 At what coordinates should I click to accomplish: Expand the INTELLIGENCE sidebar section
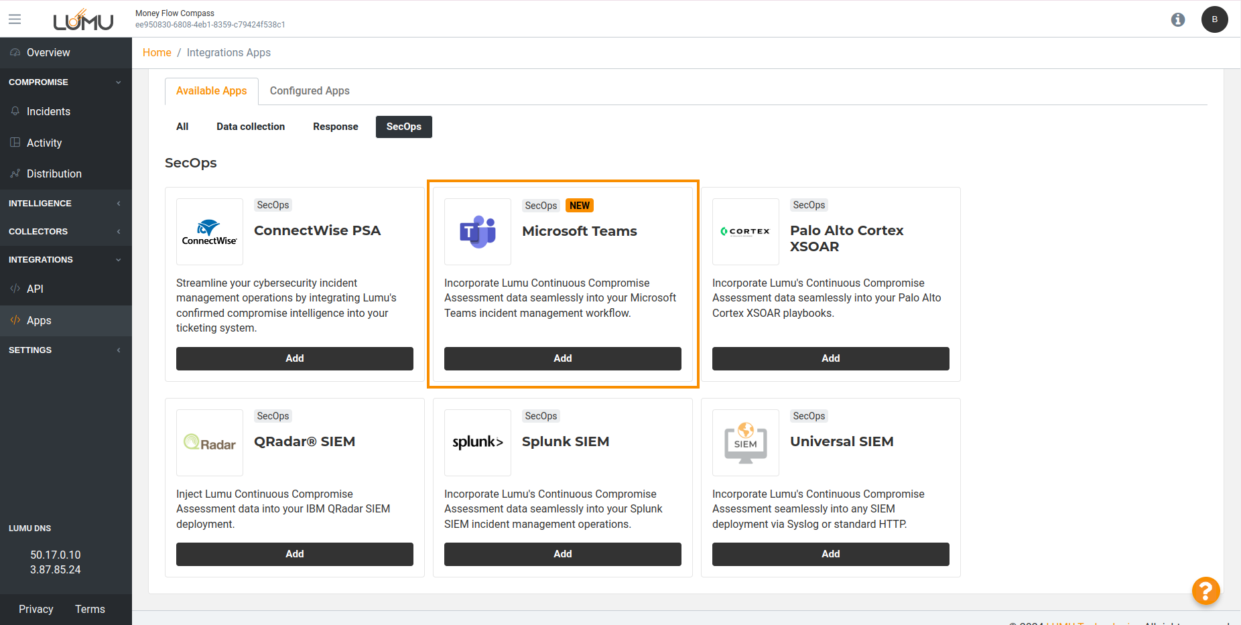[66, 204]
